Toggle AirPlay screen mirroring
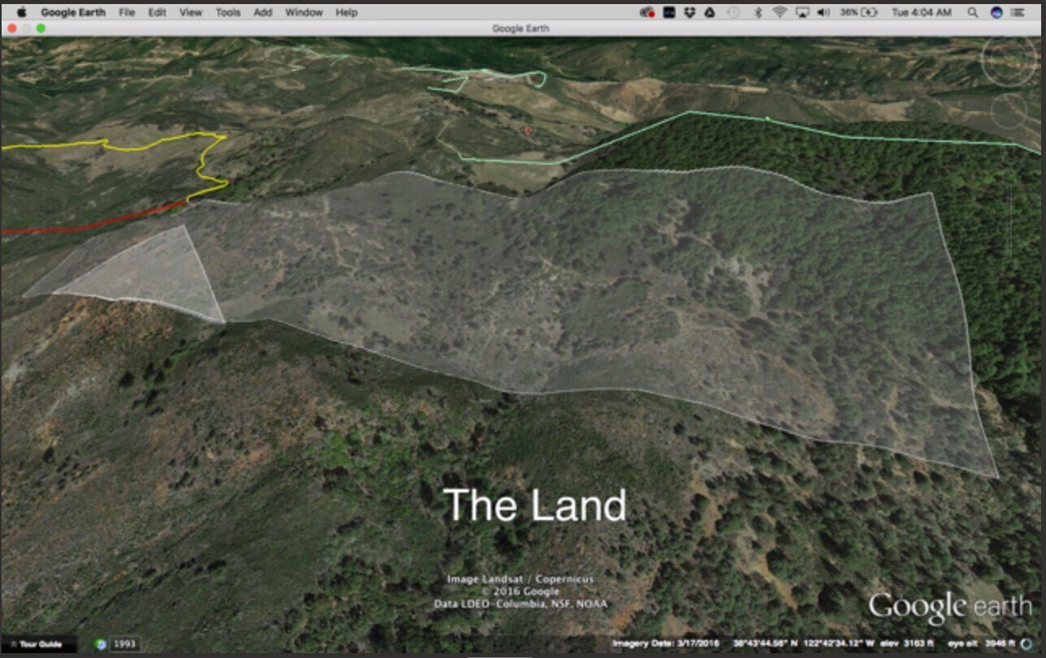Screen dimensions: 1046x658 coord(804,12)
